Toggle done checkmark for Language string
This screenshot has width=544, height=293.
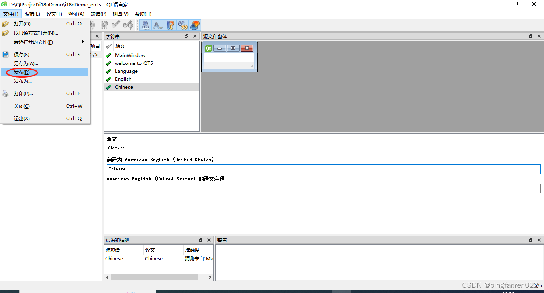pos(108,71)
